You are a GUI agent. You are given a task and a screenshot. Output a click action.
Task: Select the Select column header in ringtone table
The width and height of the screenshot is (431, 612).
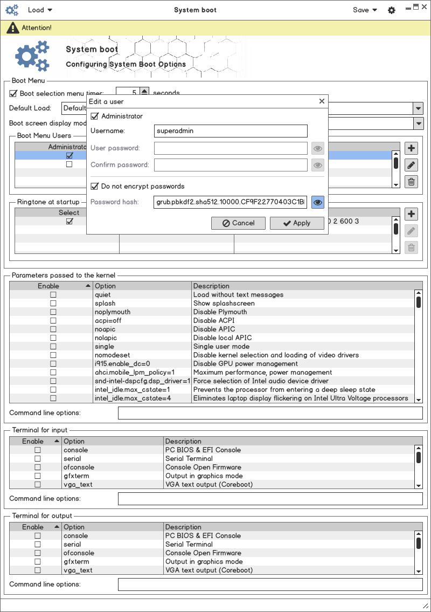click(x=68, y=212)
